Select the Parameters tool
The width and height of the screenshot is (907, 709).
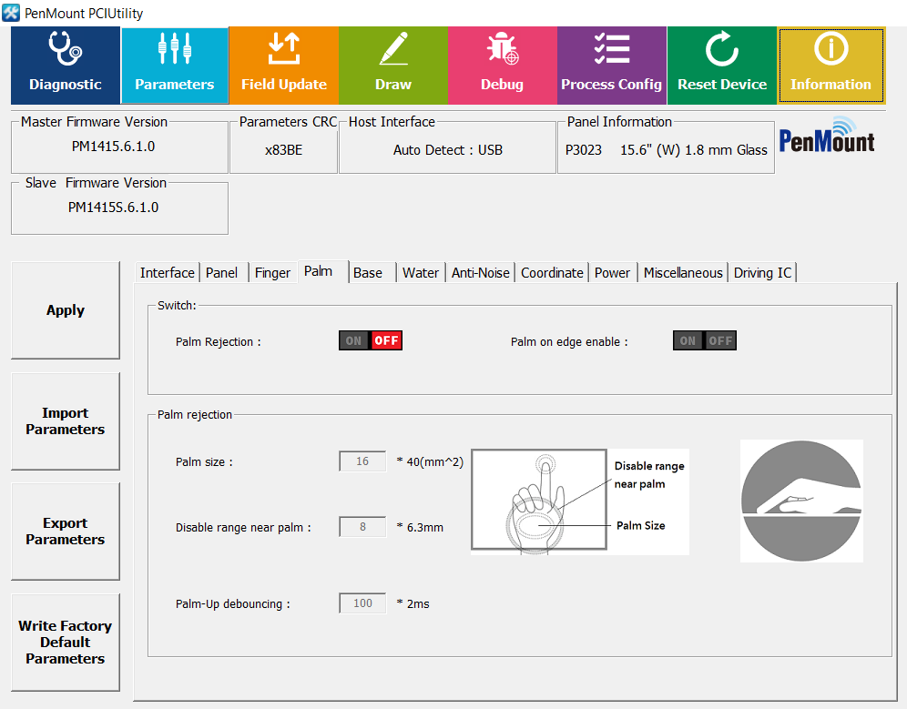coord(174,65)
